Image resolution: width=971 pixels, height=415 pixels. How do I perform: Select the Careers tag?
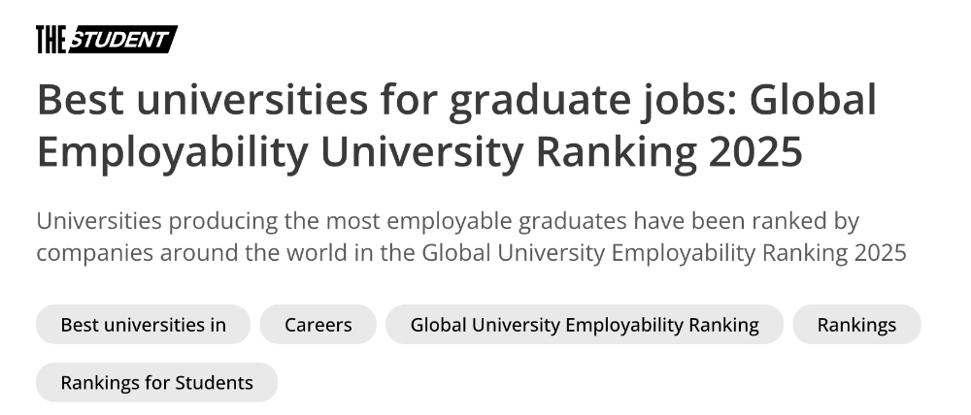point(318,325)
